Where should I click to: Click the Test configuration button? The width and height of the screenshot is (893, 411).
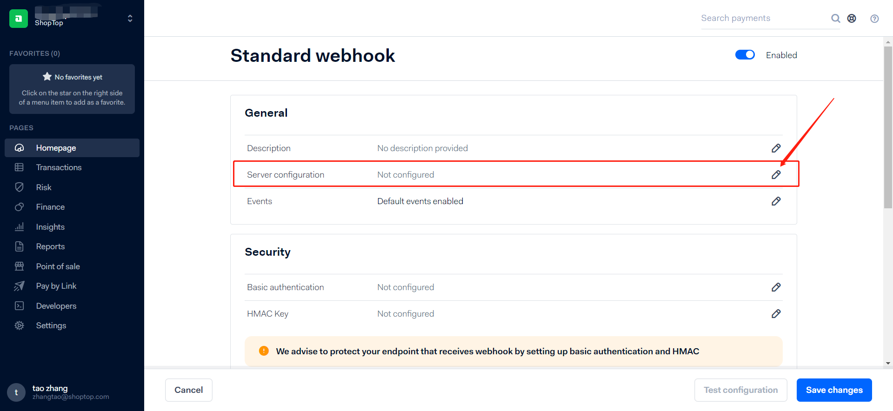point(740,390)
